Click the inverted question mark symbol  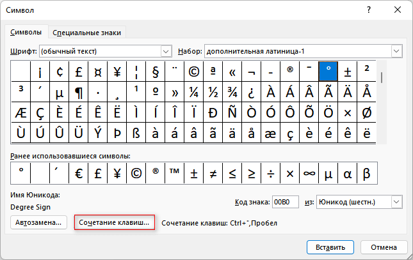click(x=251, y=91)
